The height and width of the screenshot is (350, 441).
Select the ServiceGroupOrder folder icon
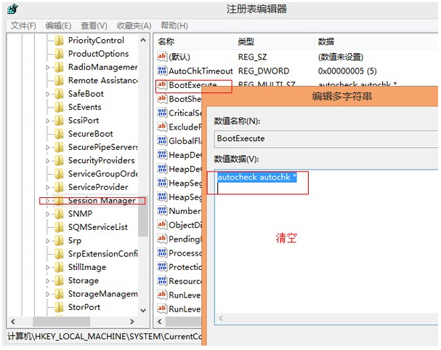[59, 174]
